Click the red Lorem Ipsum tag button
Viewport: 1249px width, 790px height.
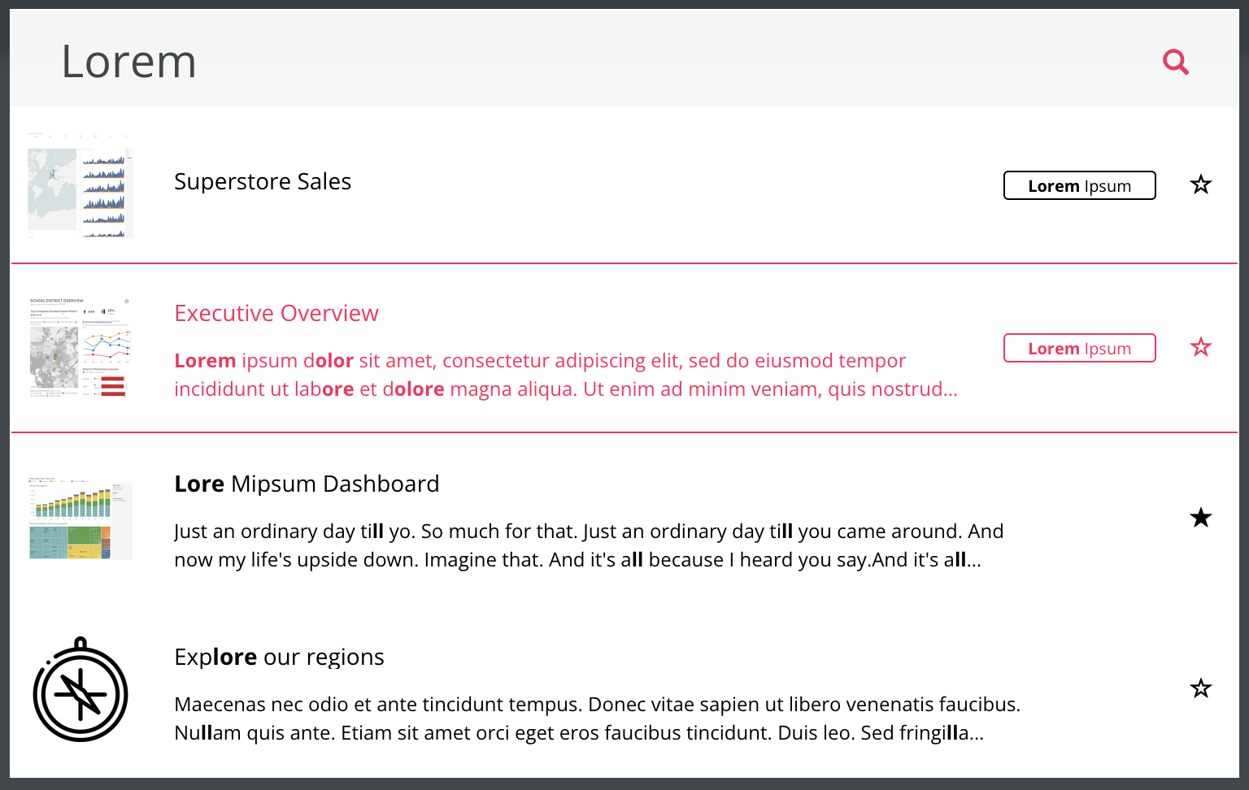point(1079,348)
